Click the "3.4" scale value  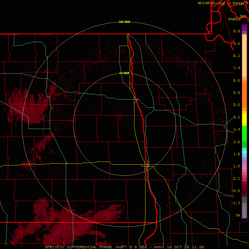point(237,129)
